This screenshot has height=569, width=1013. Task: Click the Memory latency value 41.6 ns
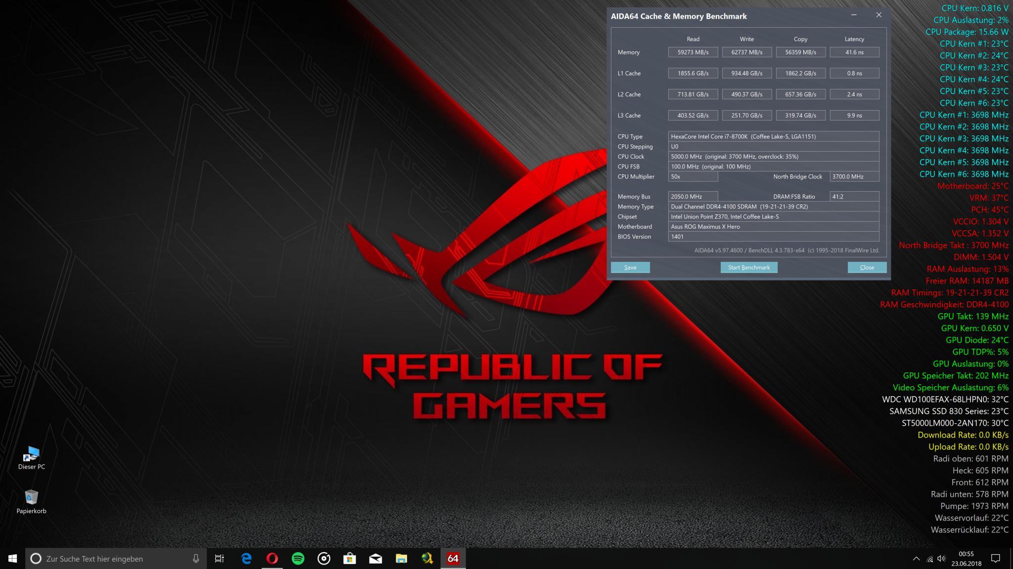[854, 52]
